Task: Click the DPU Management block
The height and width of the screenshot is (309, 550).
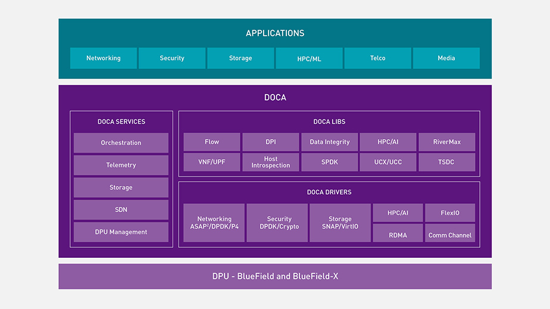Action: click(121, 232)
